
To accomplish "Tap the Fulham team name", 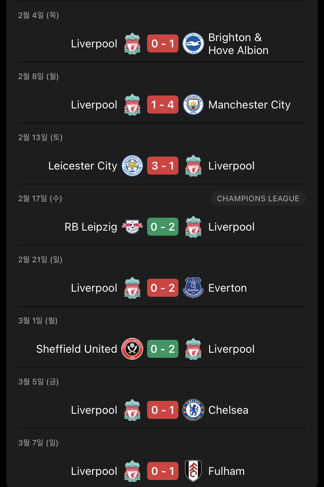I will coord(227,471).
